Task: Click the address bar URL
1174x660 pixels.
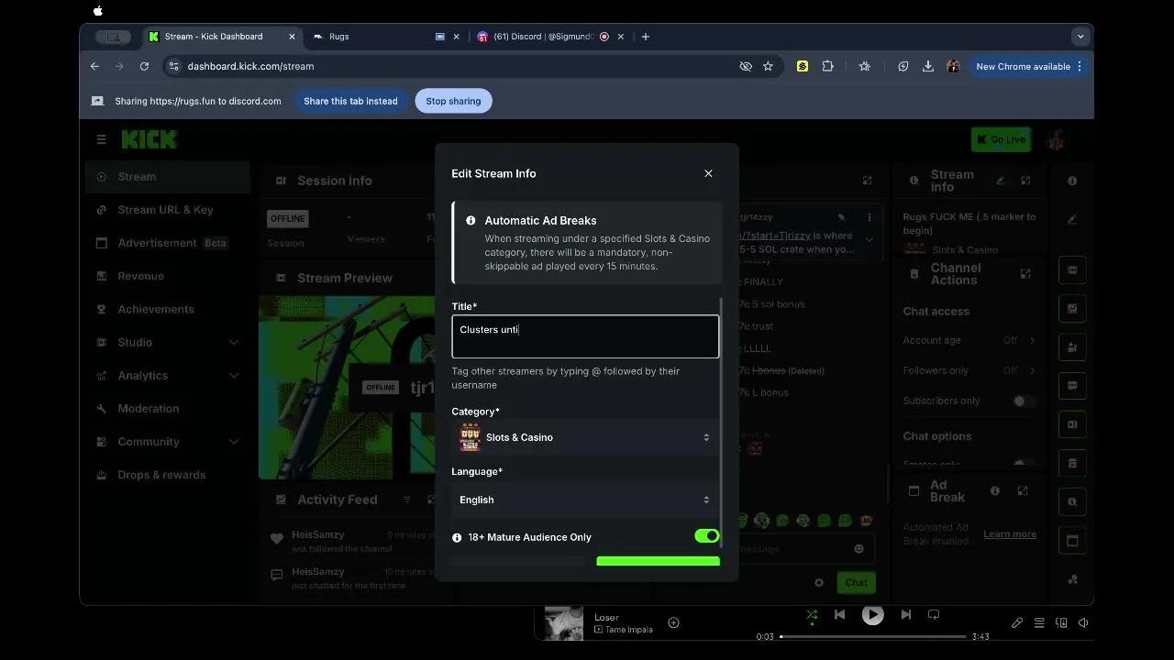Action: click(x=250, y=66)
